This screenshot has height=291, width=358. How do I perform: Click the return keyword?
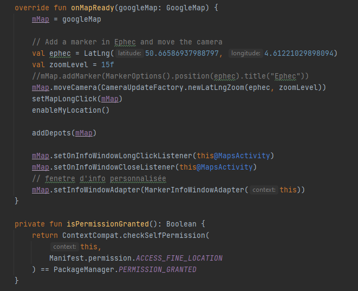coord(45,236)
